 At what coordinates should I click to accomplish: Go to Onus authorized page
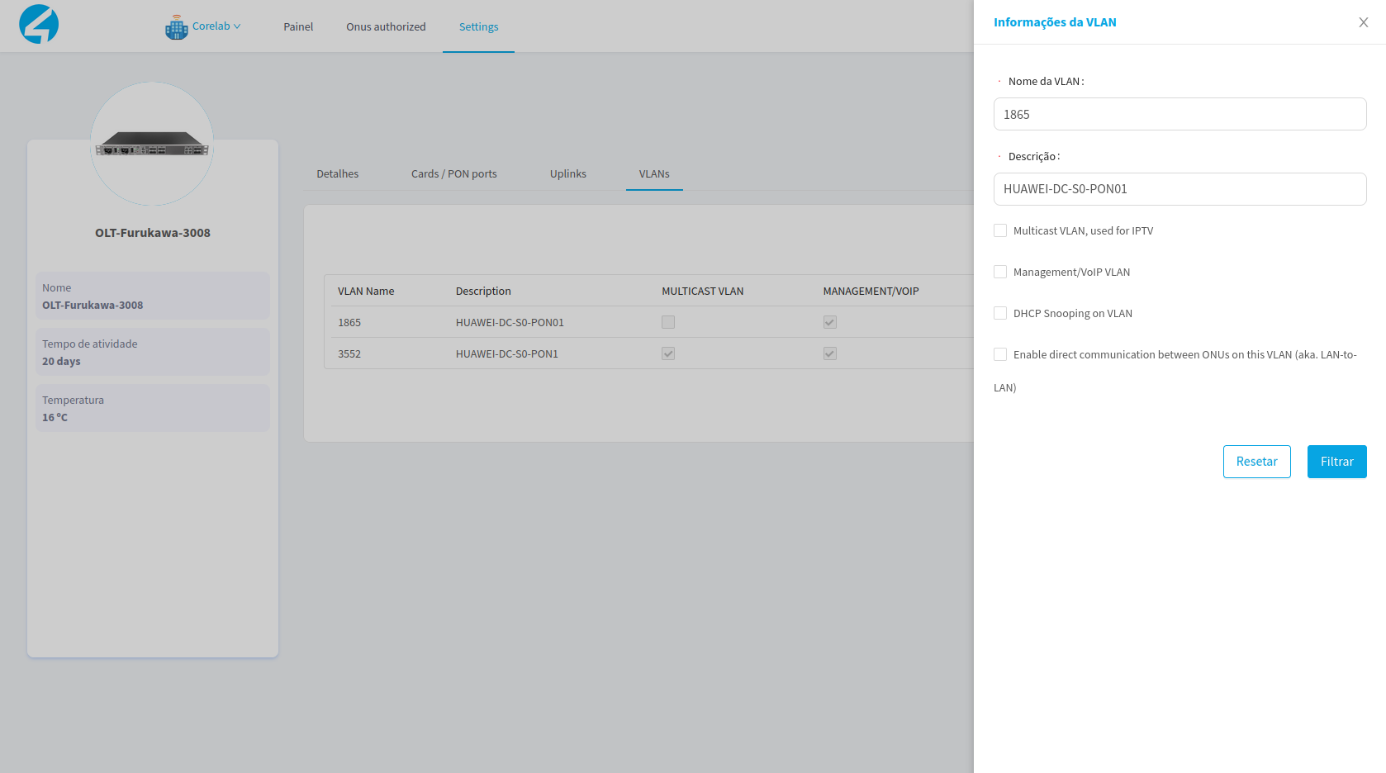(x=386, y=27)
